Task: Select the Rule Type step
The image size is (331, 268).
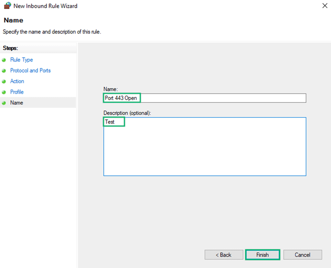Action: tap(21, 60)
